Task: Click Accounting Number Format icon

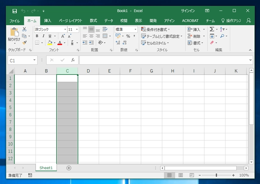Action: click(x=118, y=36)
